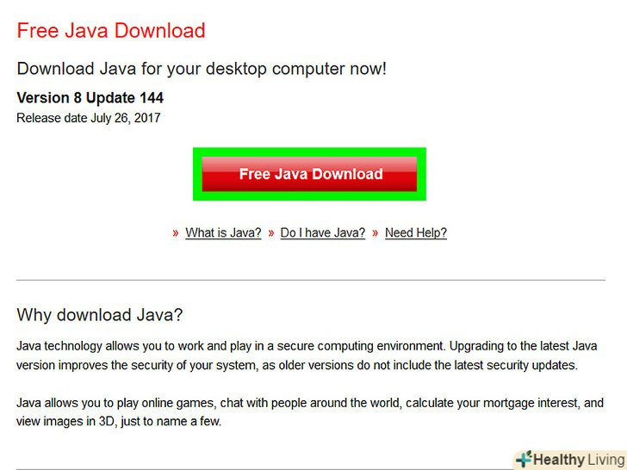This screenshot has width=627, height=470.
Task: Click the Why download Java? heading
Action: pos(100,315)
